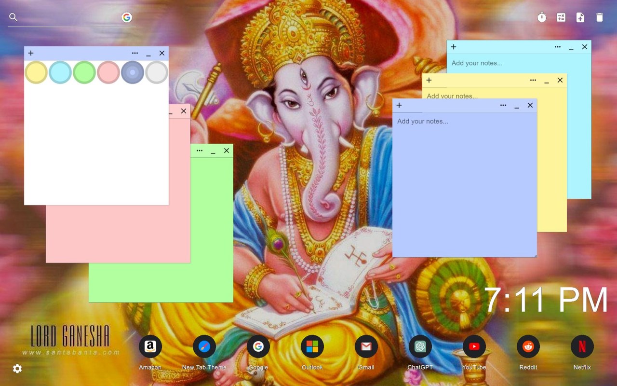The height and width of the screenshot is (386, 617).
Task: Open the Reddit shortcut
Action: pos(528,346)
